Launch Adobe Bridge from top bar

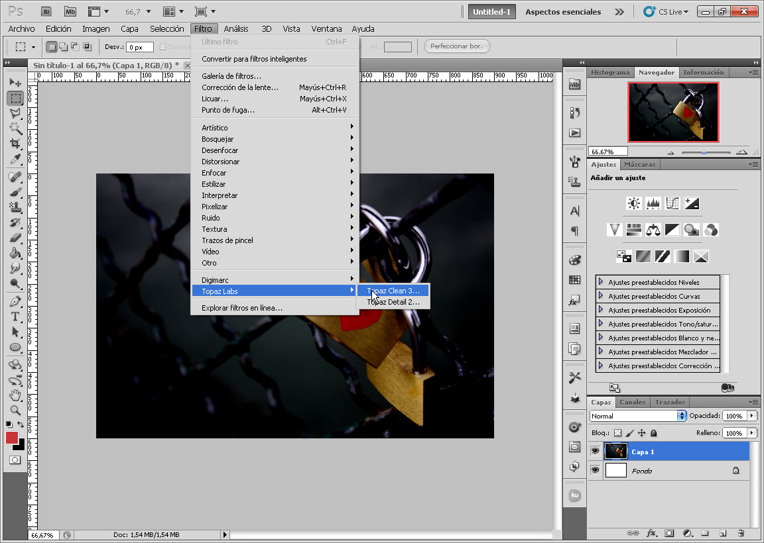coord(46,11)
